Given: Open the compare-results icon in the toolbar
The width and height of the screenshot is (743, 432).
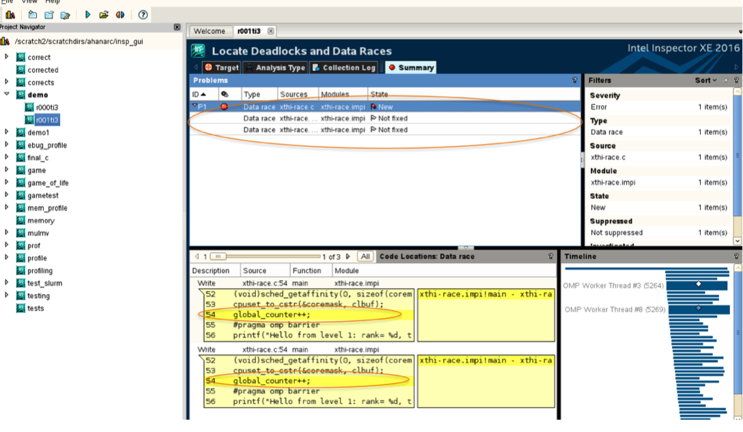Looking at the screenshot, I should click(x=120, y=14).
